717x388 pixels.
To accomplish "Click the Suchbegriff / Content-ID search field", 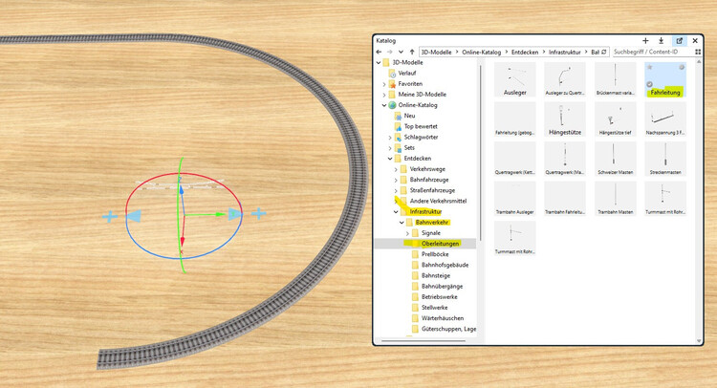I will 652,53.
